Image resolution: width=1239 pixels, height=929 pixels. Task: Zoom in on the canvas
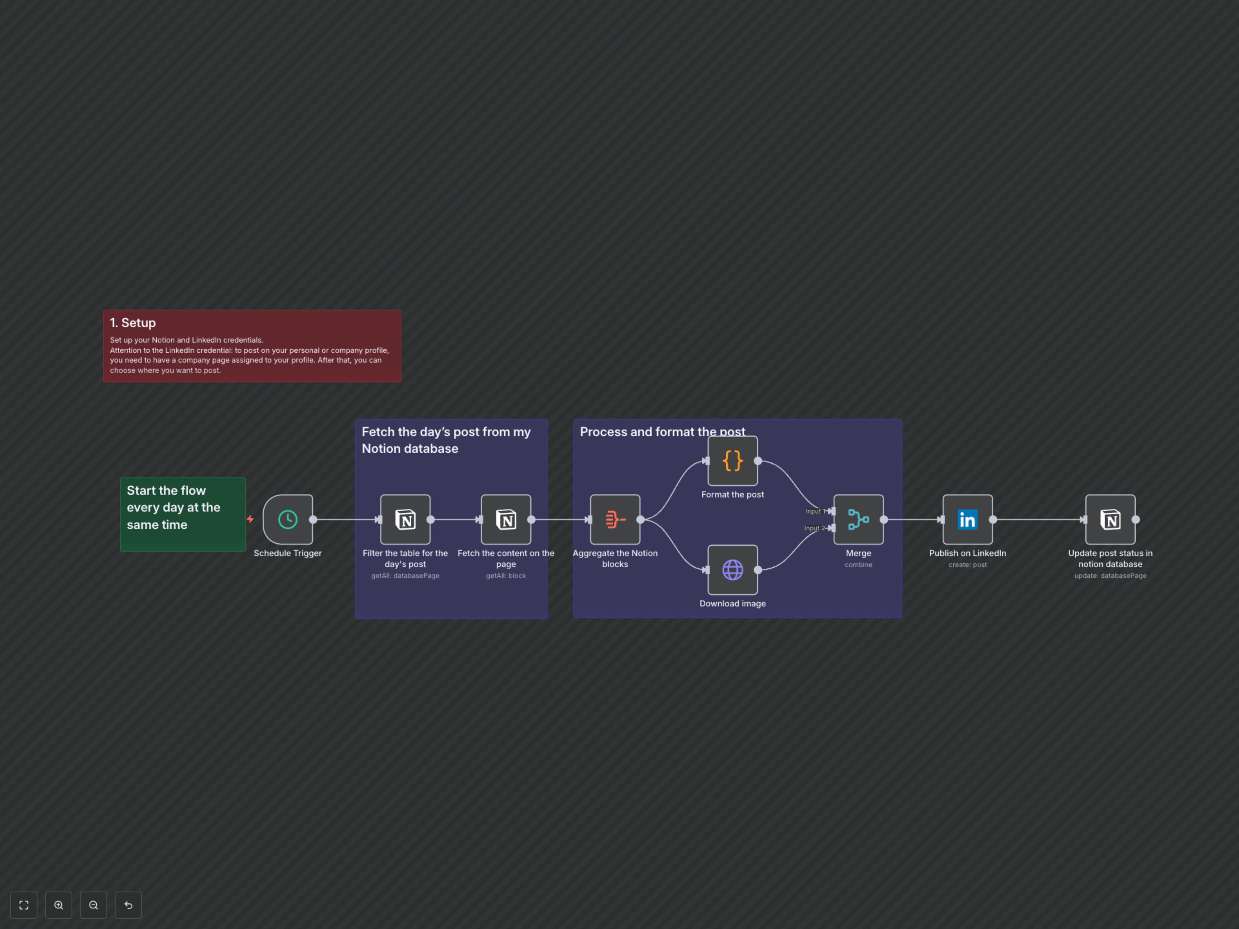59,905
